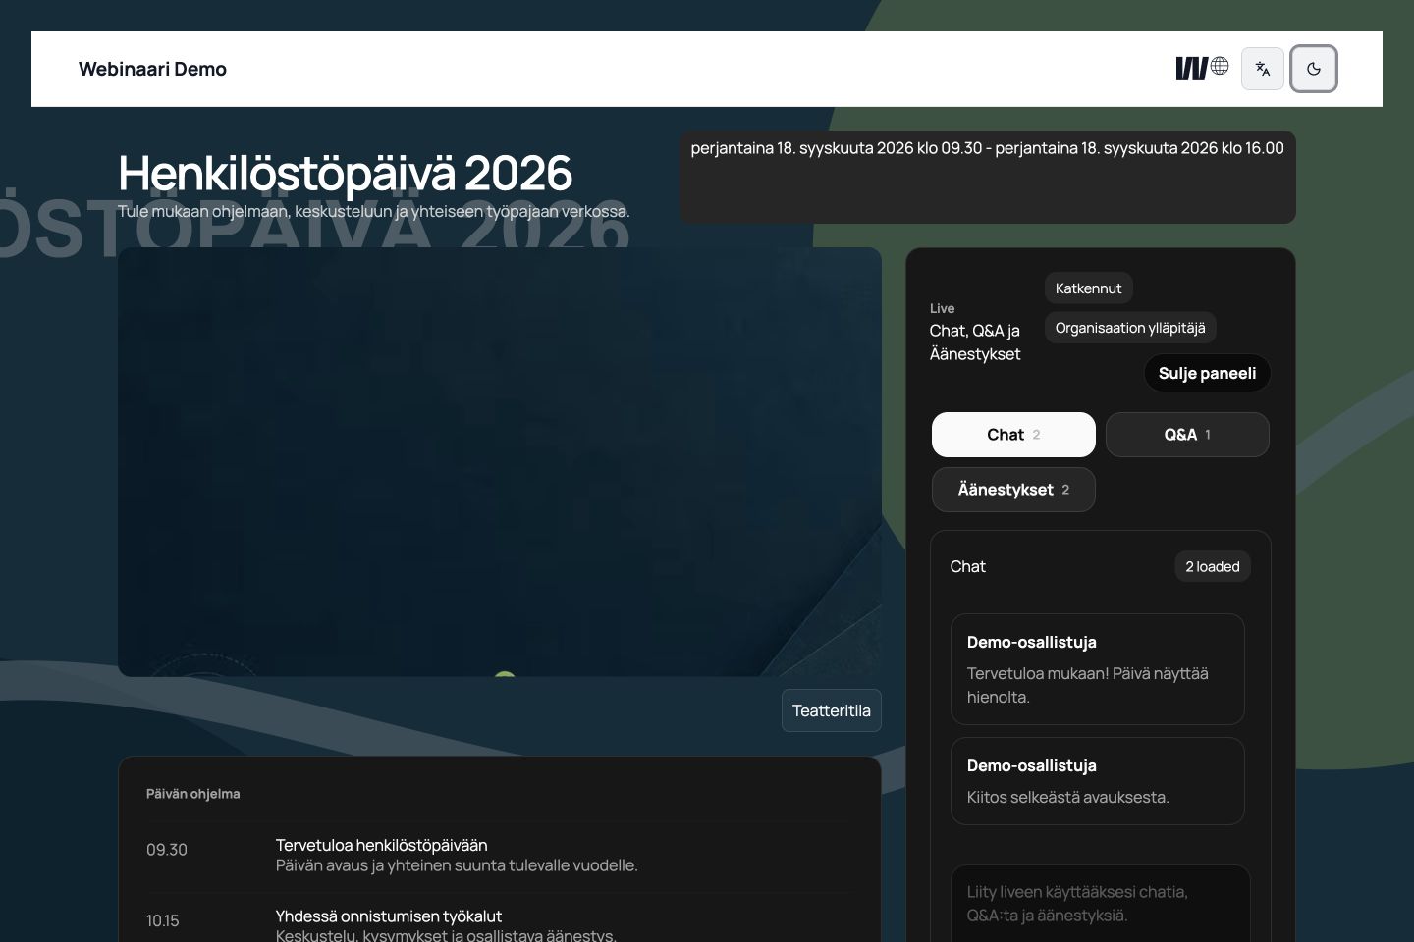Open the globe icon in header
The width and height of the screenshot is (1414, 942).
[x=1220, y=66]
